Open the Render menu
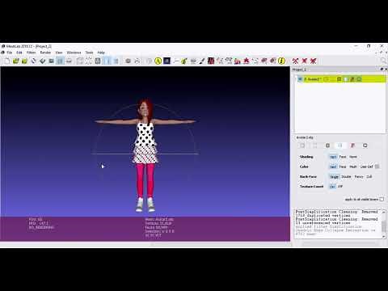Screen dimensions: 388x291 tap(45, 53)
